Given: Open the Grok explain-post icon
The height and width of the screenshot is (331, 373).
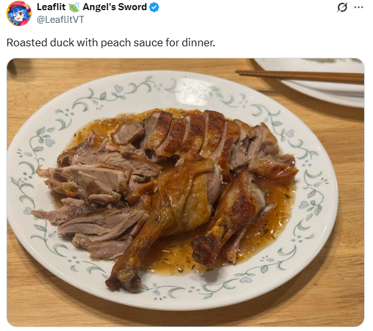Looking at the screenshot, I should [343, 8].
